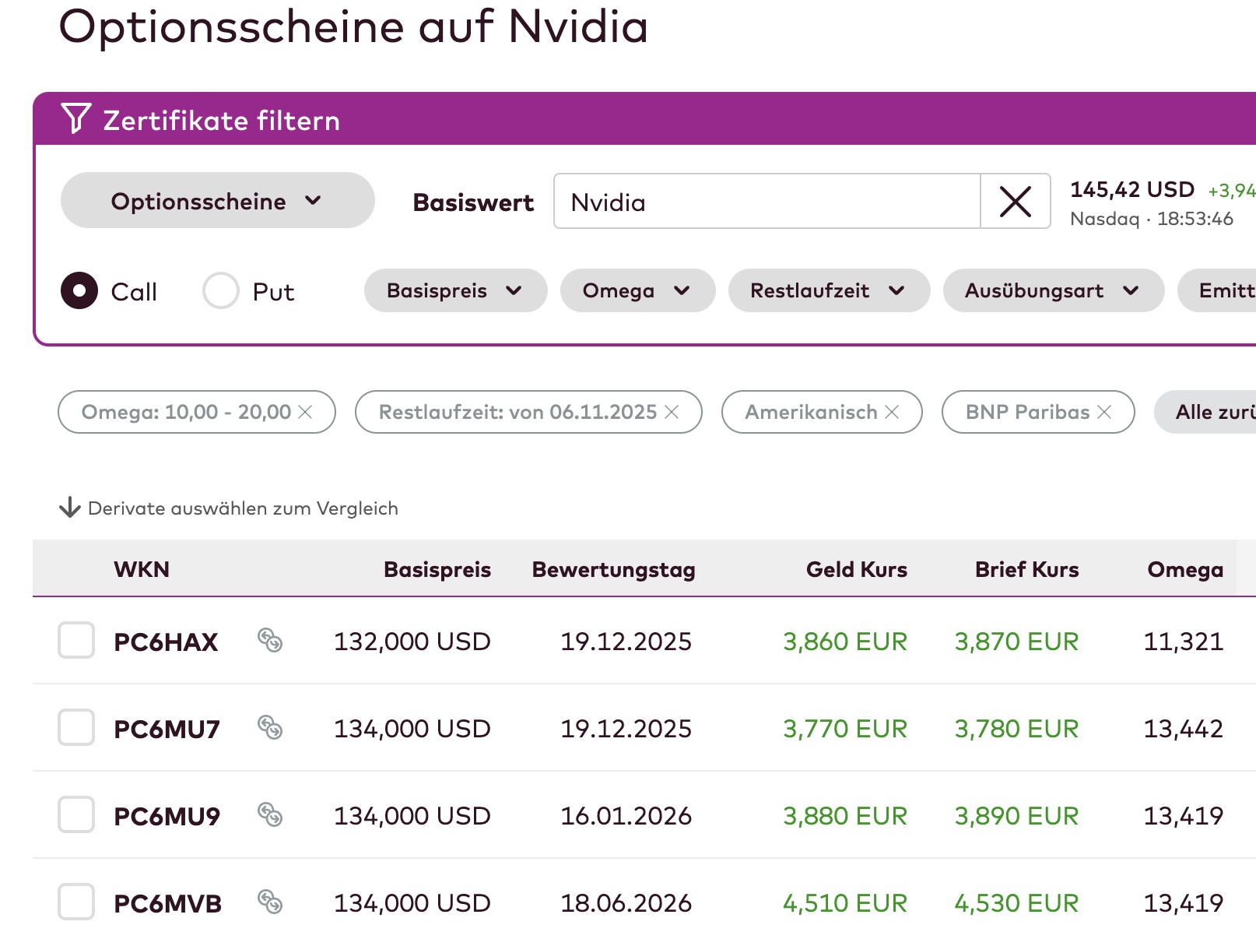1256x939 pixels.
Task: Click the chain link icon next to PC6HAX
Action: (x=270, y=642)
